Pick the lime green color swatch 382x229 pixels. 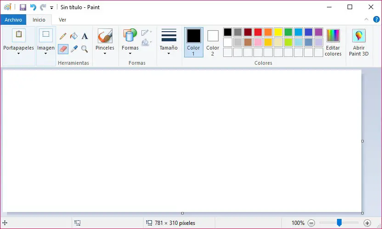coord(288,42)
